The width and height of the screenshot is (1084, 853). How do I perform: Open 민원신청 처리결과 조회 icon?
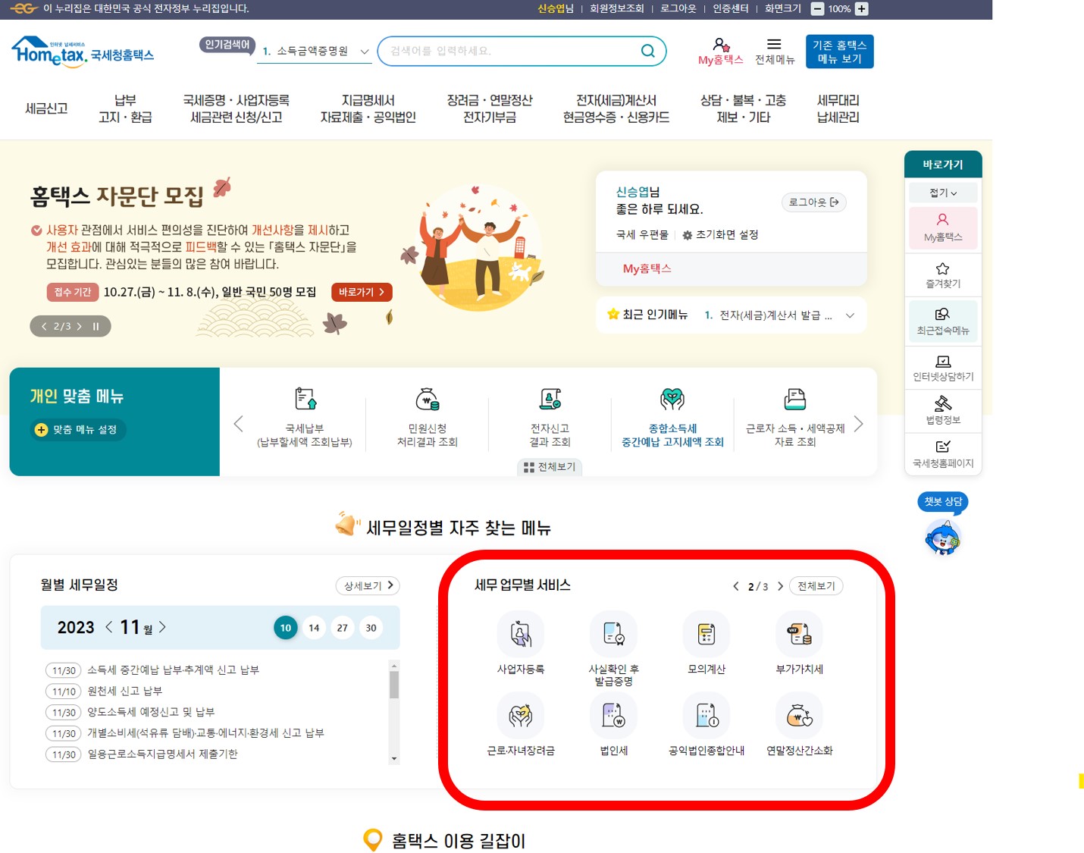pos(428,399)
